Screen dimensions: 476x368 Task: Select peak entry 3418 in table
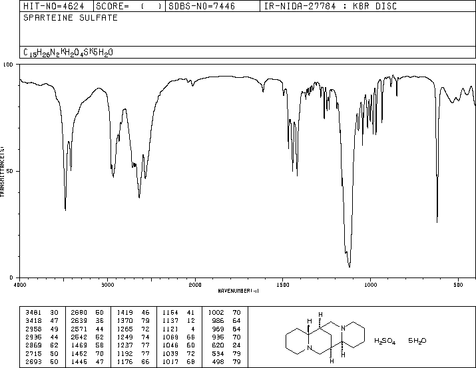pos(42,321)
